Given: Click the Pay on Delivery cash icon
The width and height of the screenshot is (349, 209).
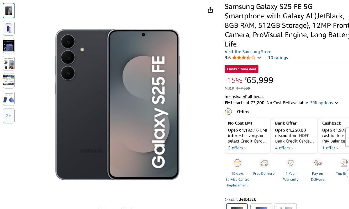Looking at the screenshot, I should tap(317, 163).
